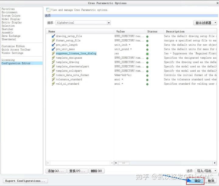Open Sheetmetal category
Viewport: 219px width, 186px height.
coord(9,39)
